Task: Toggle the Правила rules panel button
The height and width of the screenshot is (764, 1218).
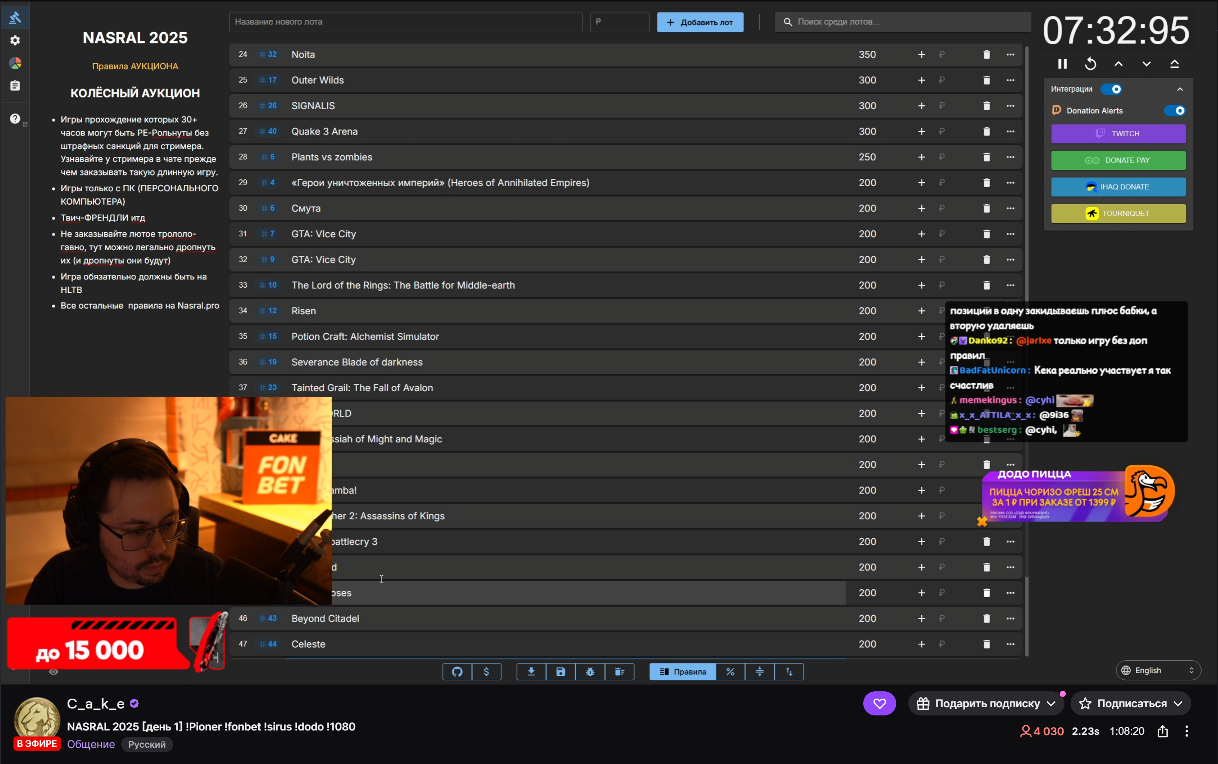Action: 682,672
